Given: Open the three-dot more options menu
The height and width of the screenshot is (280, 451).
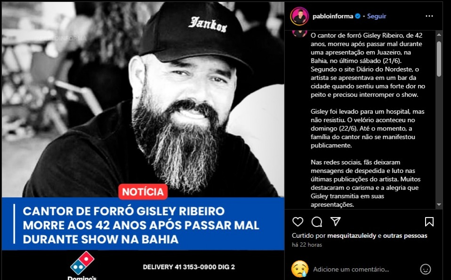Looking at the screenshot, I should pyautogui.click(x=429, y=16).
